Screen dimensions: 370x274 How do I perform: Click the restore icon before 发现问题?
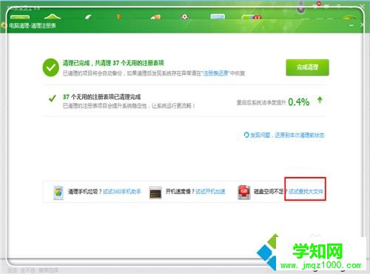coord(246,135)
